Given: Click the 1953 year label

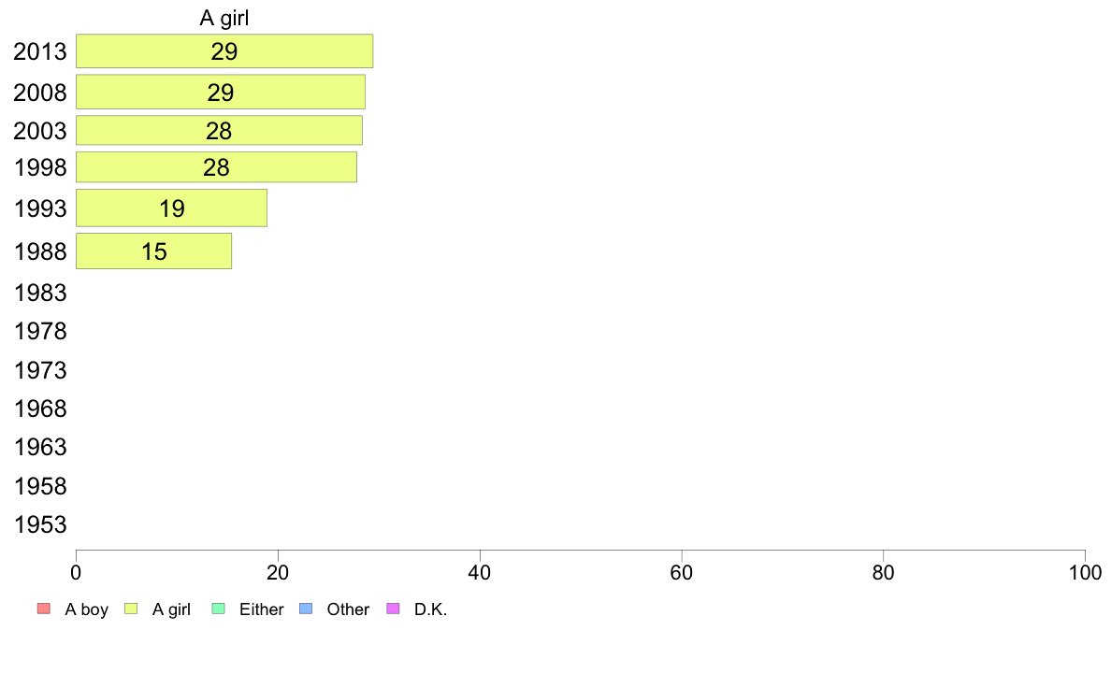Looking at the screenshot, I should (x=40, y=525).
